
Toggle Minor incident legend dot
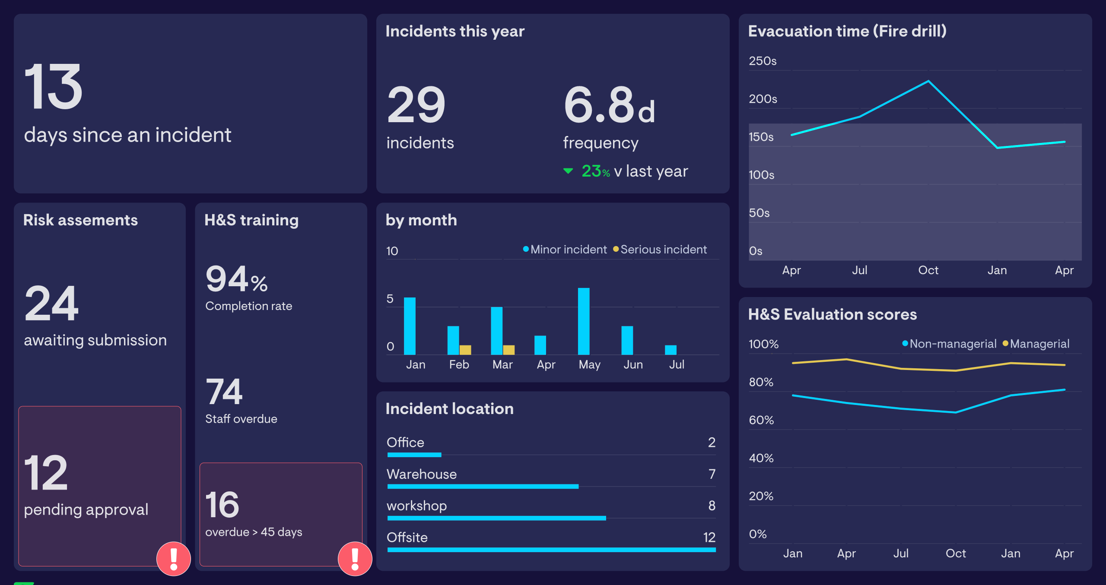click(526, 249)
